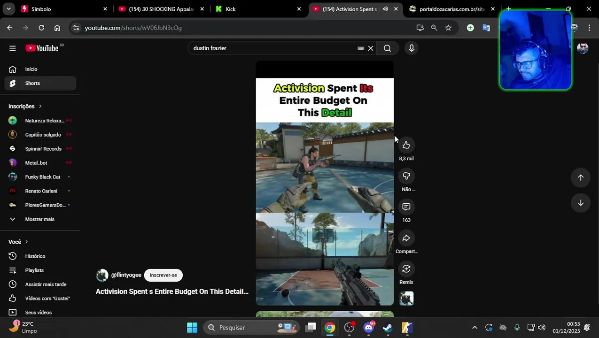Viewport: 599px width, 338px height.
Task: Switch to 30 SHOCKING Appalachia tab
Action: point(162,9)
